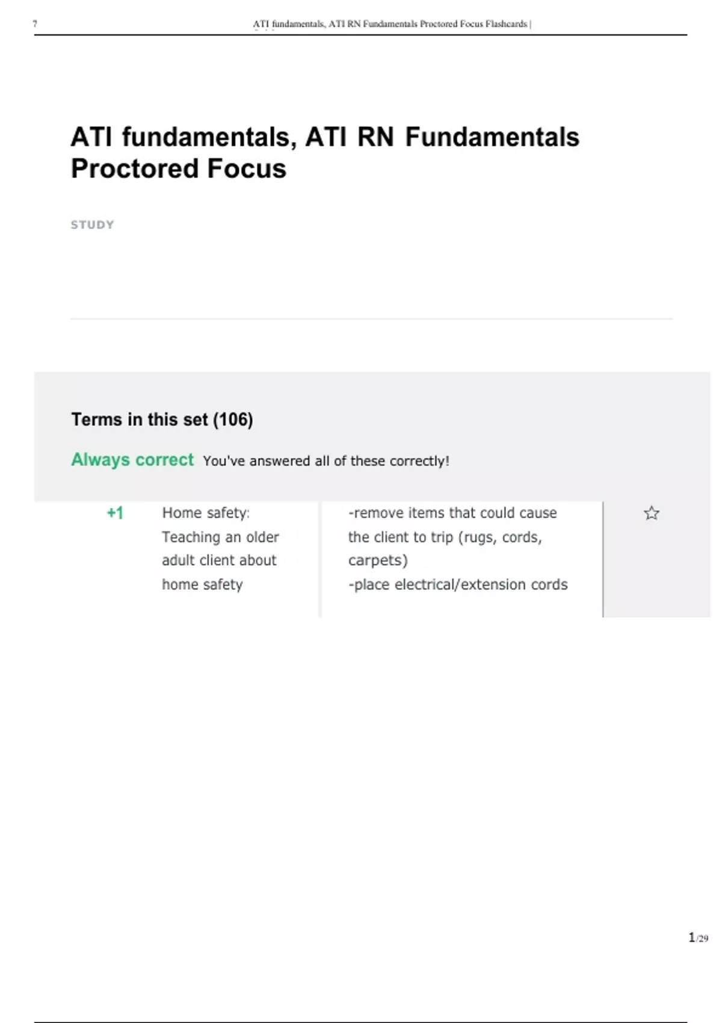The width and height of the screenshot is (722, 1023).
Task: Click the green Always correct label
Action: click(132, 460)
